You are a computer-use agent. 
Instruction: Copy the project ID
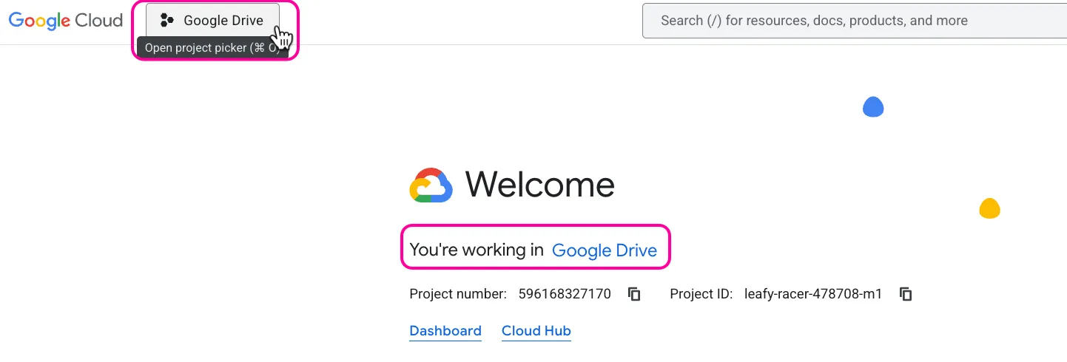906,294
